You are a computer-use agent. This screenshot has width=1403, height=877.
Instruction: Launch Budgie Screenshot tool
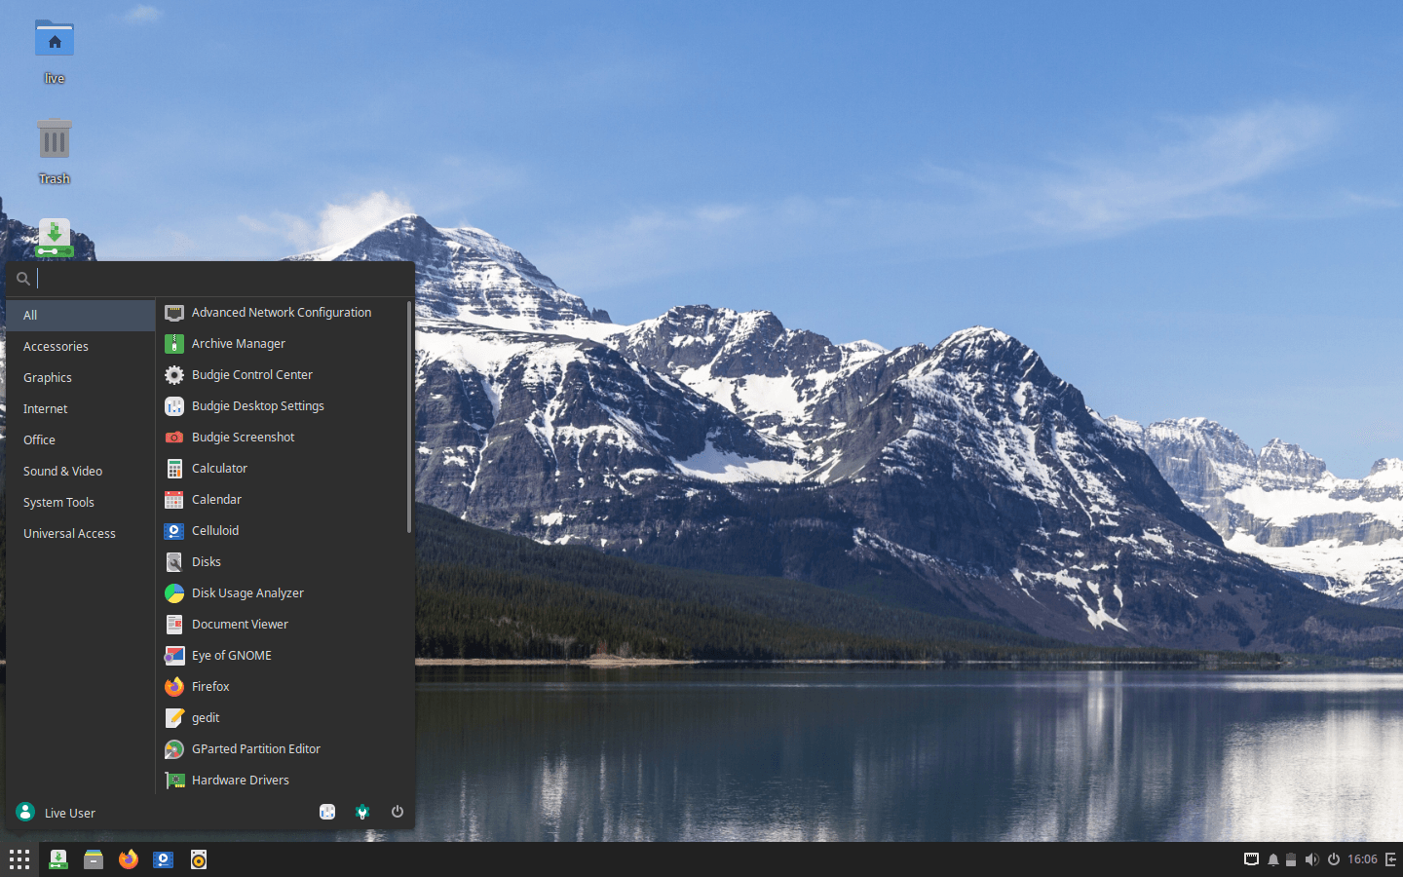click(x=282, y=438)
